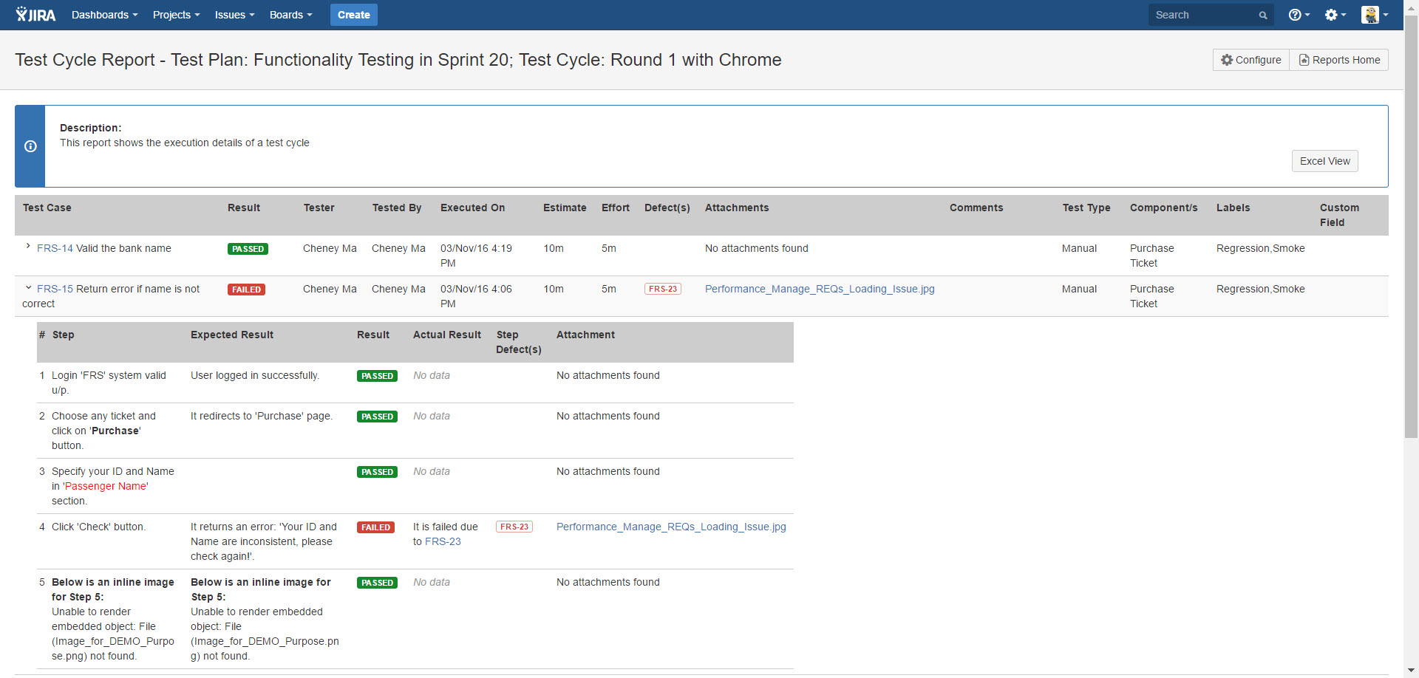Click 'It redirects to 'Purchase' page.' text
The width and height of the screenshot is (1419, 678).
(262, 416)
